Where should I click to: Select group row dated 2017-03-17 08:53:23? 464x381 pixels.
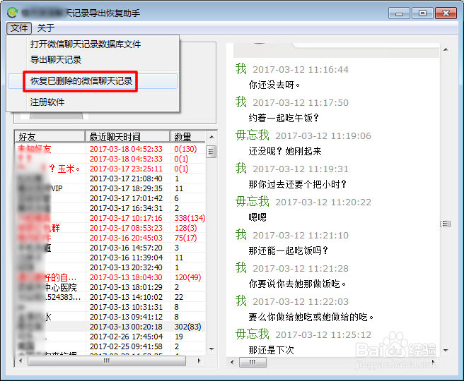click(x=110, y=228)
